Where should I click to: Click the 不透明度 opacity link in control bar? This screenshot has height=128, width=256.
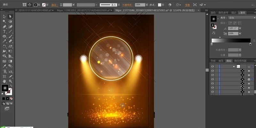[127, 5]
